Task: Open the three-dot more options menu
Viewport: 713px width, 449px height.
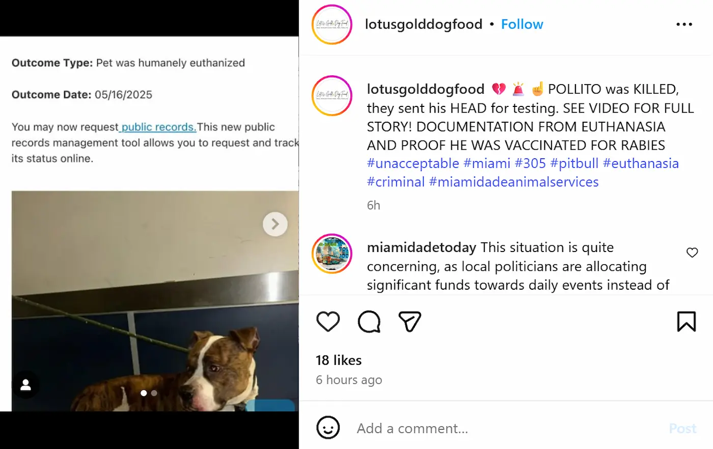Action: [684, 24]
